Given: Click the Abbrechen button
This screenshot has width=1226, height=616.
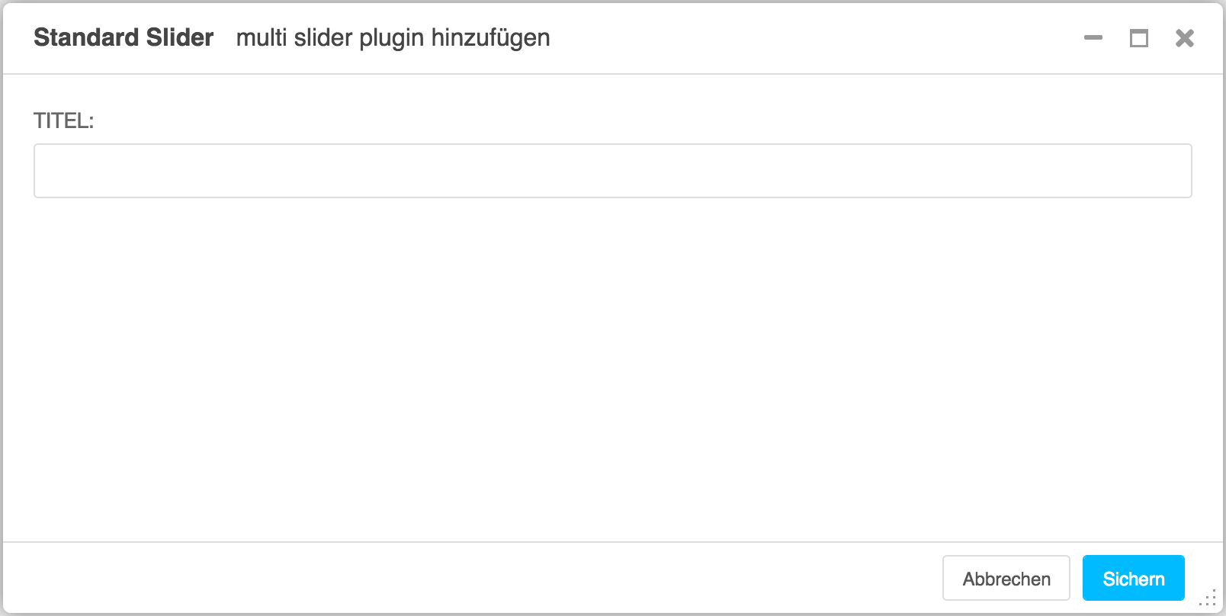Looking at the screenshot, I should tap(1006, 579).
